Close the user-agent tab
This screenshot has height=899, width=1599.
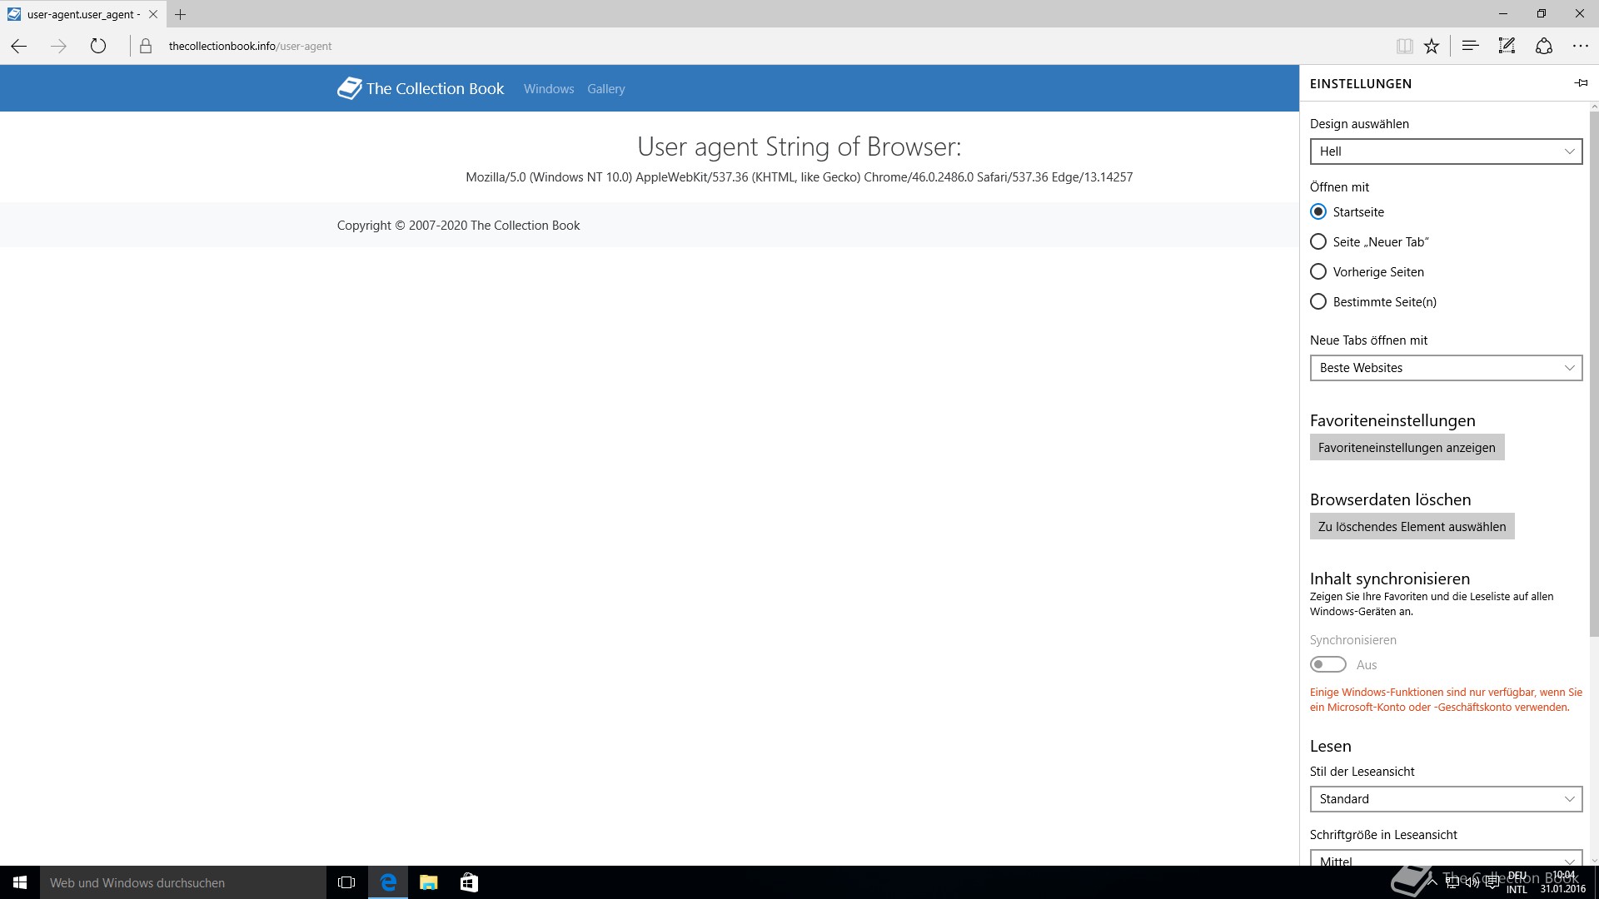coord(152,14)
